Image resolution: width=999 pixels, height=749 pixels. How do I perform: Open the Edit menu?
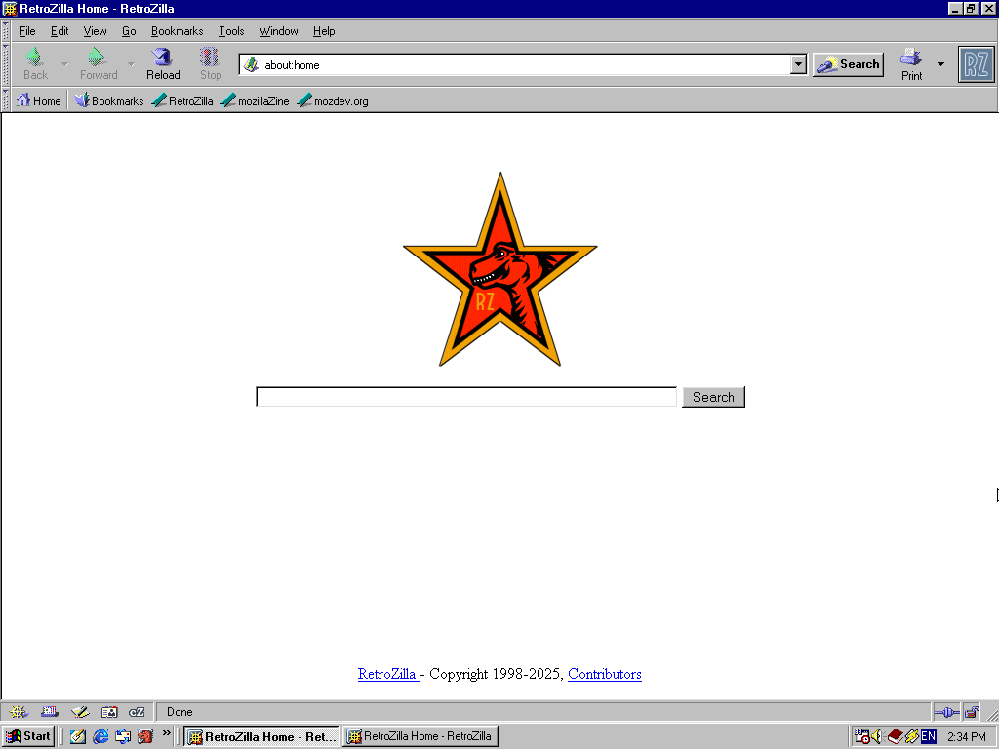[60, 31]
